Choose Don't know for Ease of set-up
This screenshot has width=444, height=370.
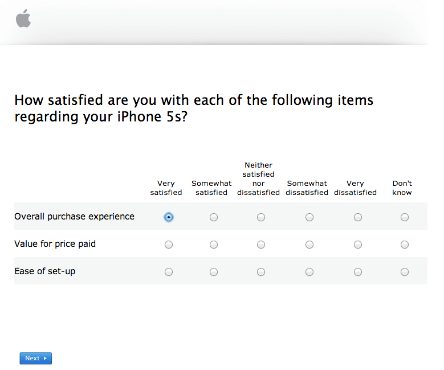pyautogui.click(x=404, y=272)
